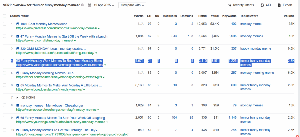This screenshot has width=300, height=137.
Task: Click top keyword 'monday meme' in first row
Action: [x=251, y=24]
